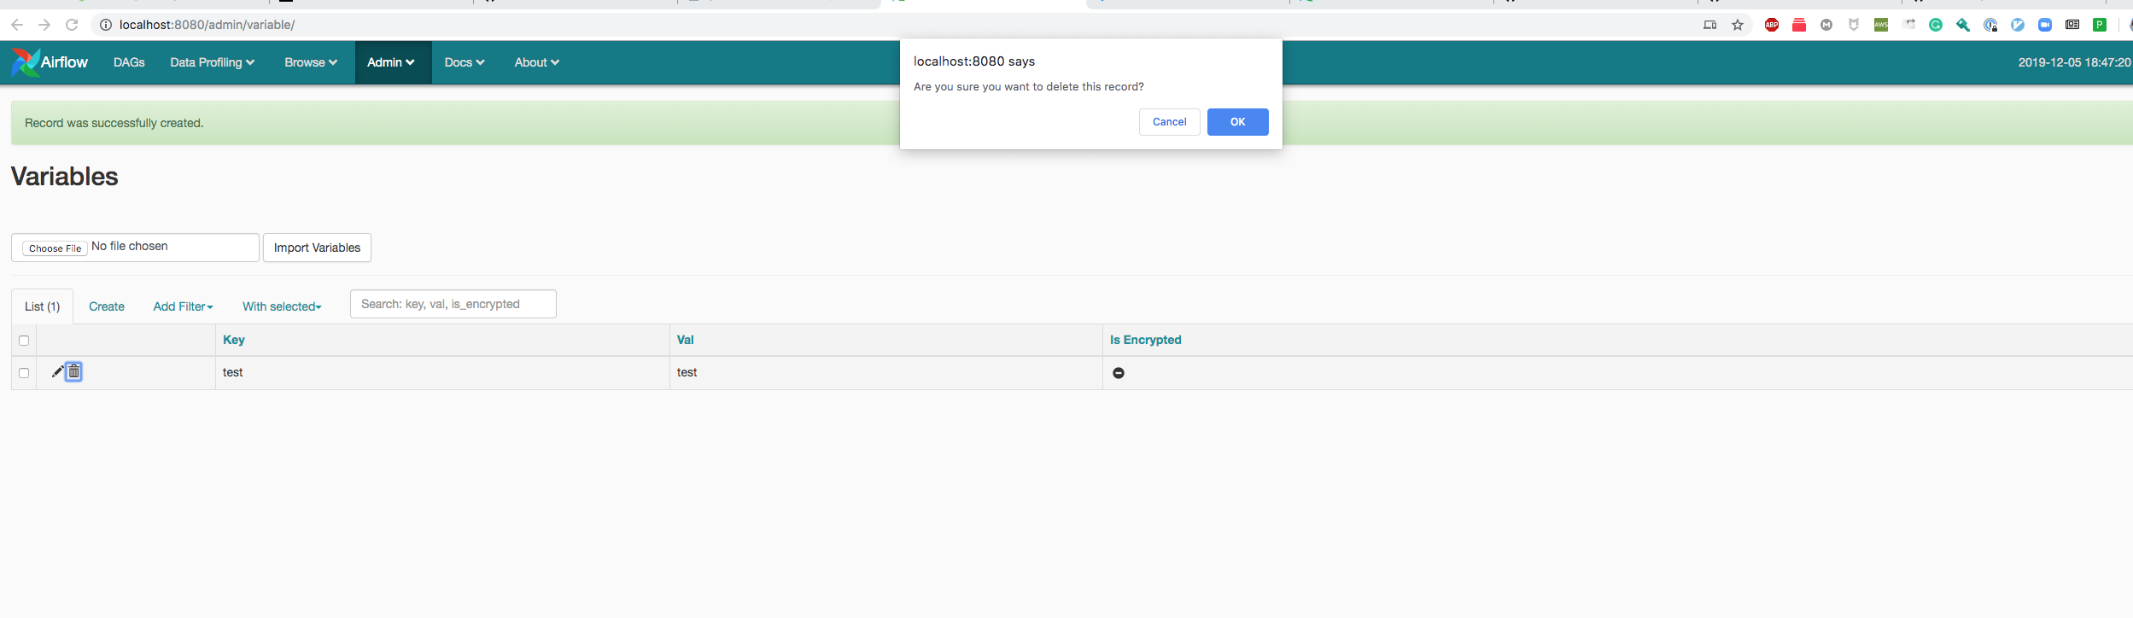The height and width of the screenshot is (618, 2133).
Task: Sort by the Val column header
Action: point(685,340)
